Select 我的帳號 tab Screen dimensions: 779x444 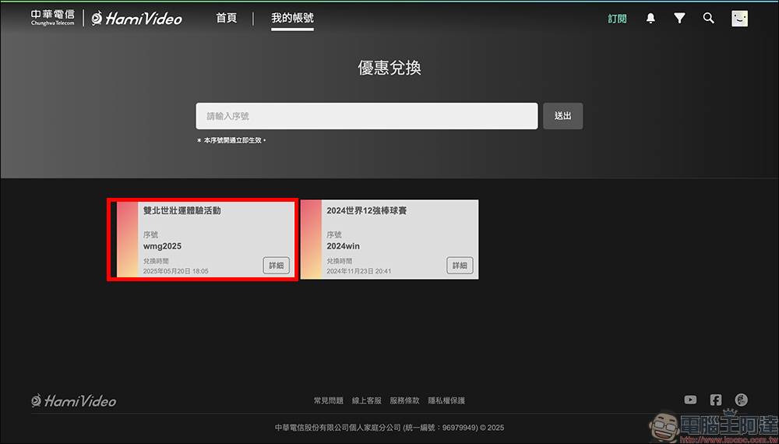tap(292, 19)
